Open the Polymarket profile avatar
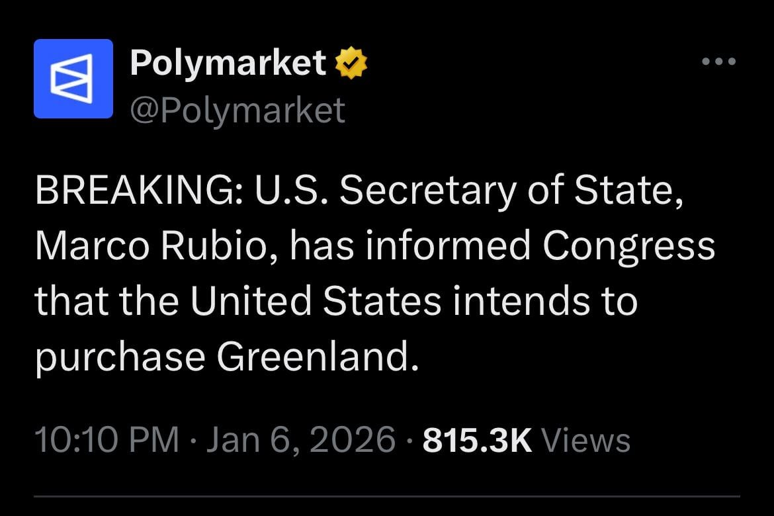This screenshot has width=774, height=516. pyautogui.click(x=73, y=79)
